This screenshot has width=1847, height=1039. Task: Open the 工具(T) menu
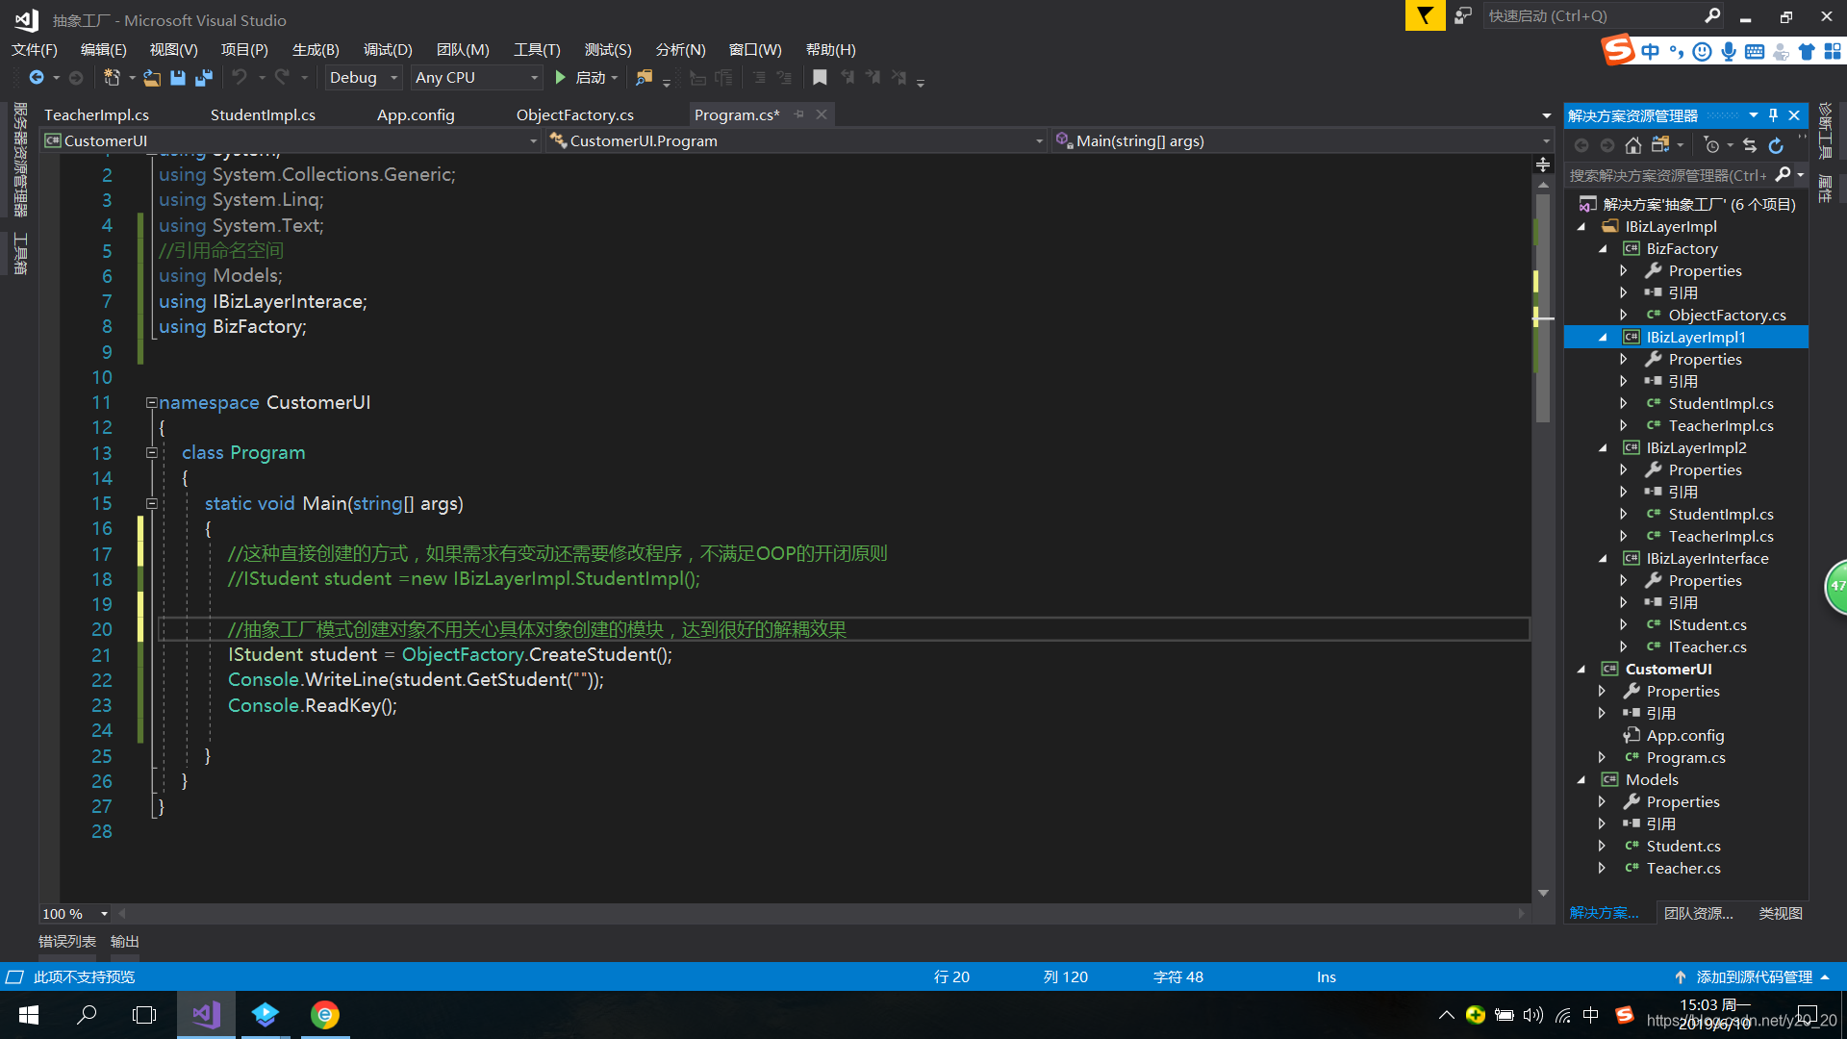click(537, 50)
